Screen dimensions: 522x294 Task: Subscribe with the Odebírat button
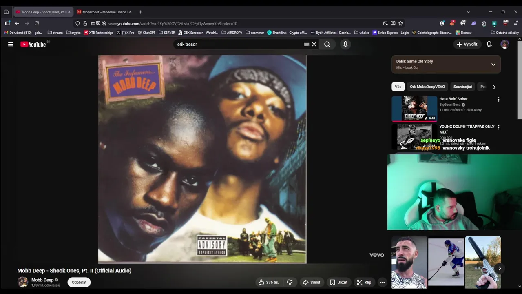tap(79, 282)
